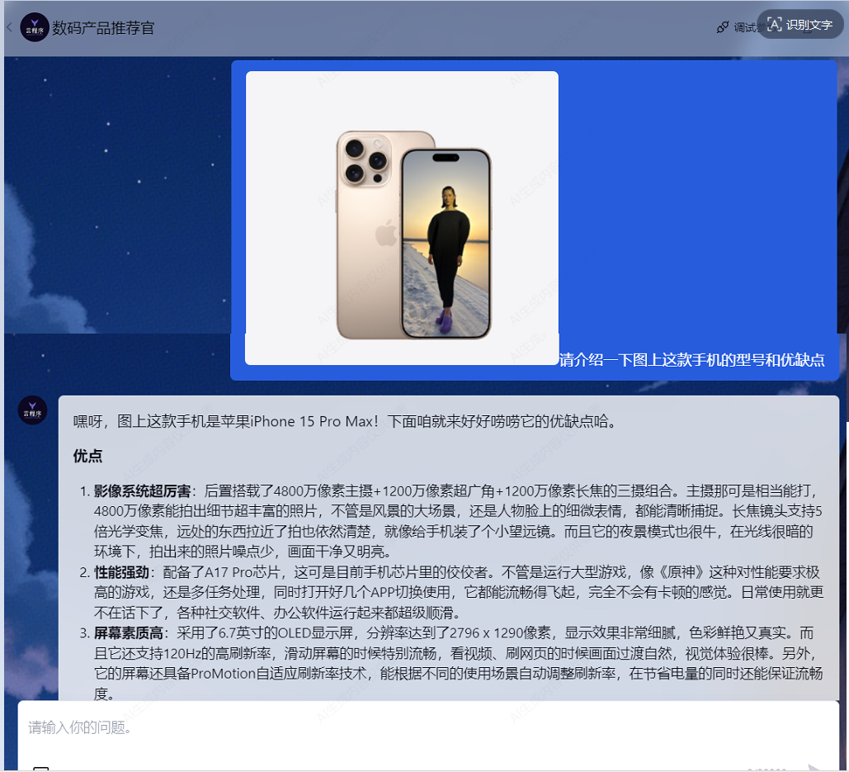Click the 数码产品推荐官 avatar logo in header
This screenshot has height=772, width=849.
[35, 27]
